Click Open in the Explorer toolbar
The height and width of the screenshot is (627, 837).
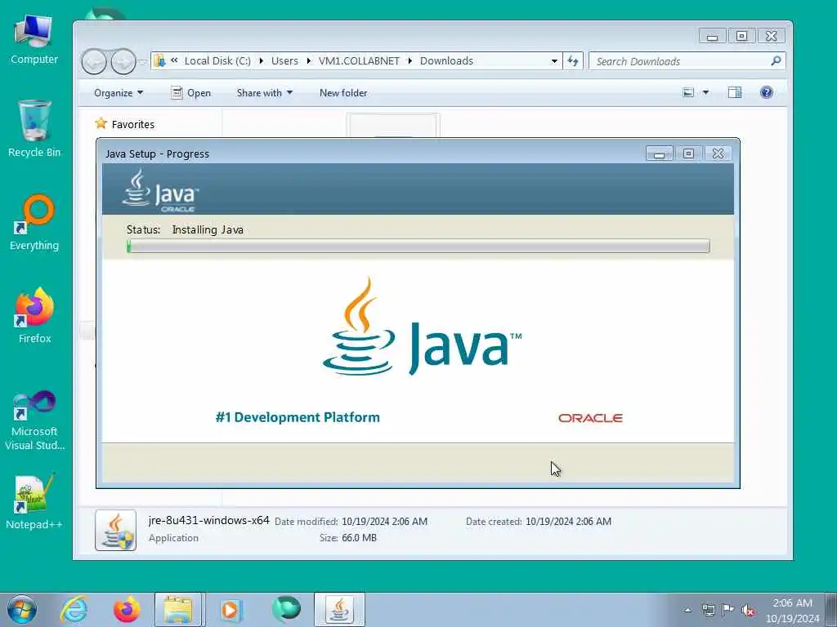pyautogui.click(x=190, y=93)
